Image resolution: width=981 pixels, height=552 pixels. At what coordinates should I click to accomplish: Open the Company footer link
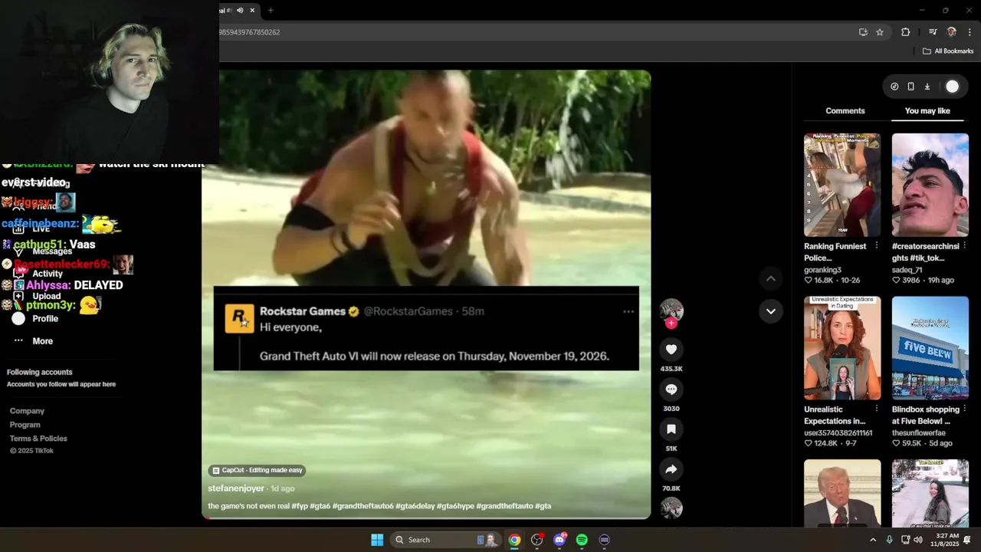point(27,411)
